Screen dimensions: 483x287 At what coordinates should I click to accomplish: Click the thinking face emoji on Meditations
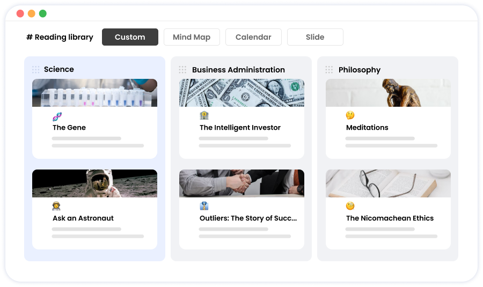click(x=350, y=115)
